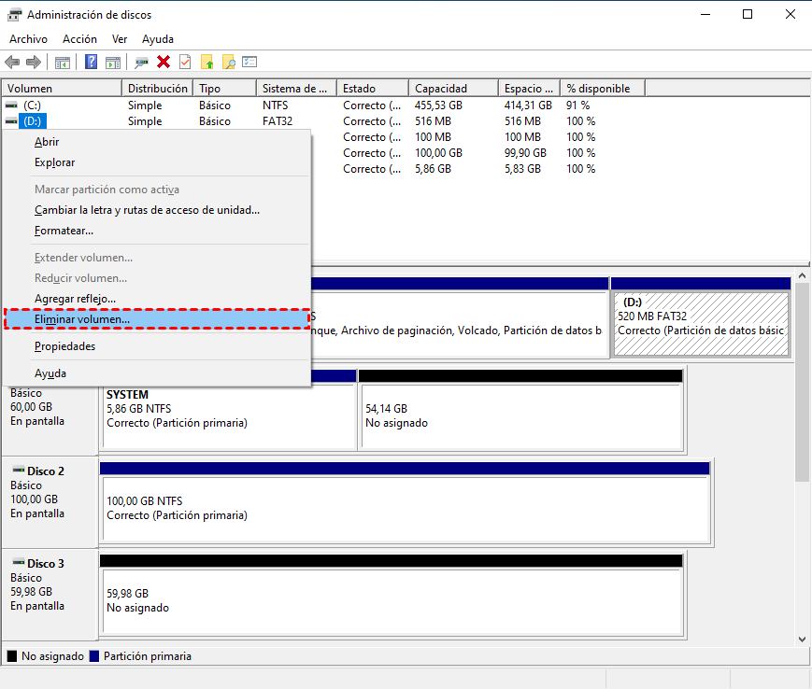Click the checklist settings toolbar icon

pyautogui.click(x=249, y=62)
